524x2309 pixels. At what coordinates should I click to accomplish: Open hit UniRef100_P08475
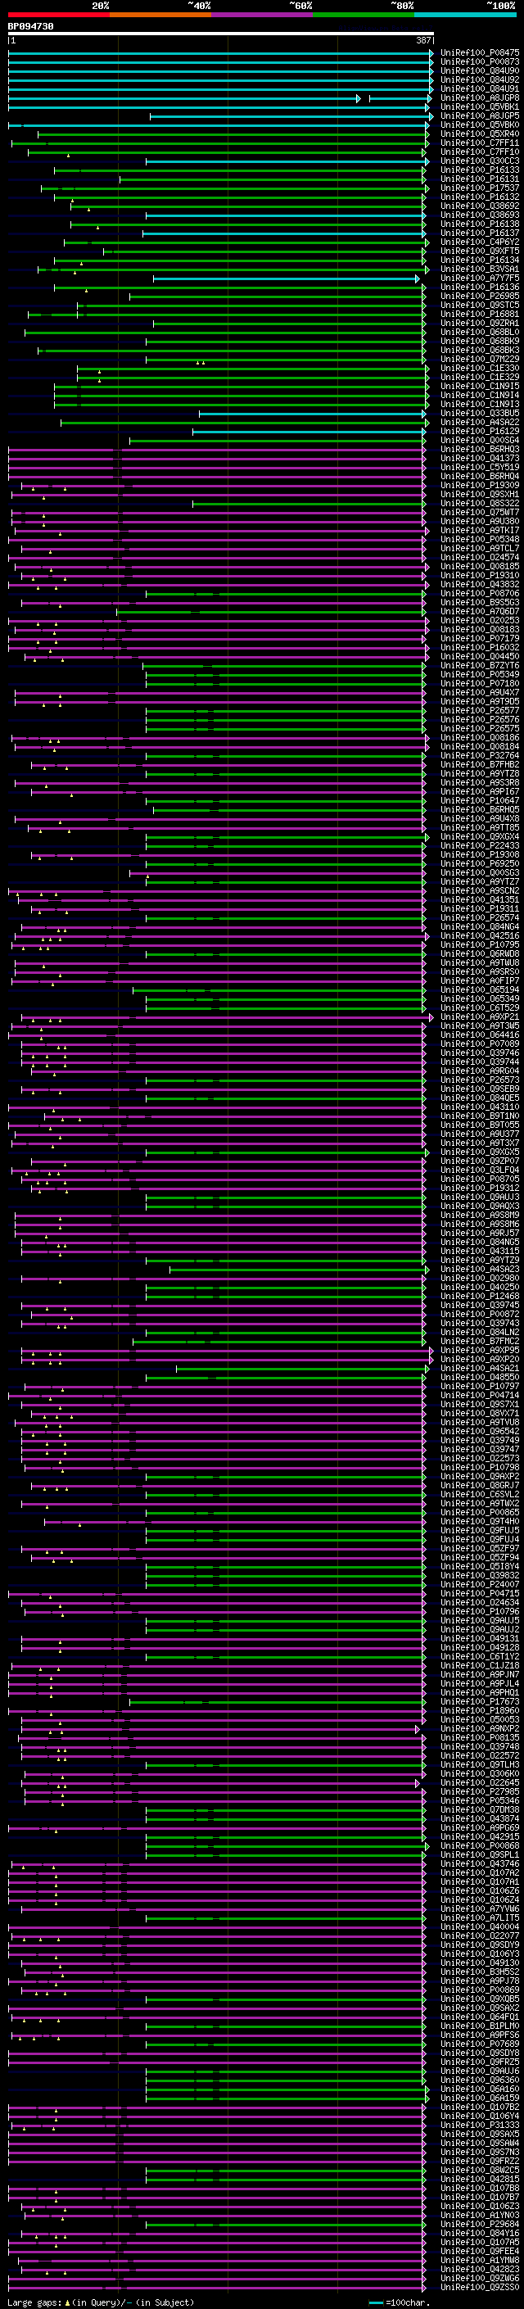(x=480, y=53)
